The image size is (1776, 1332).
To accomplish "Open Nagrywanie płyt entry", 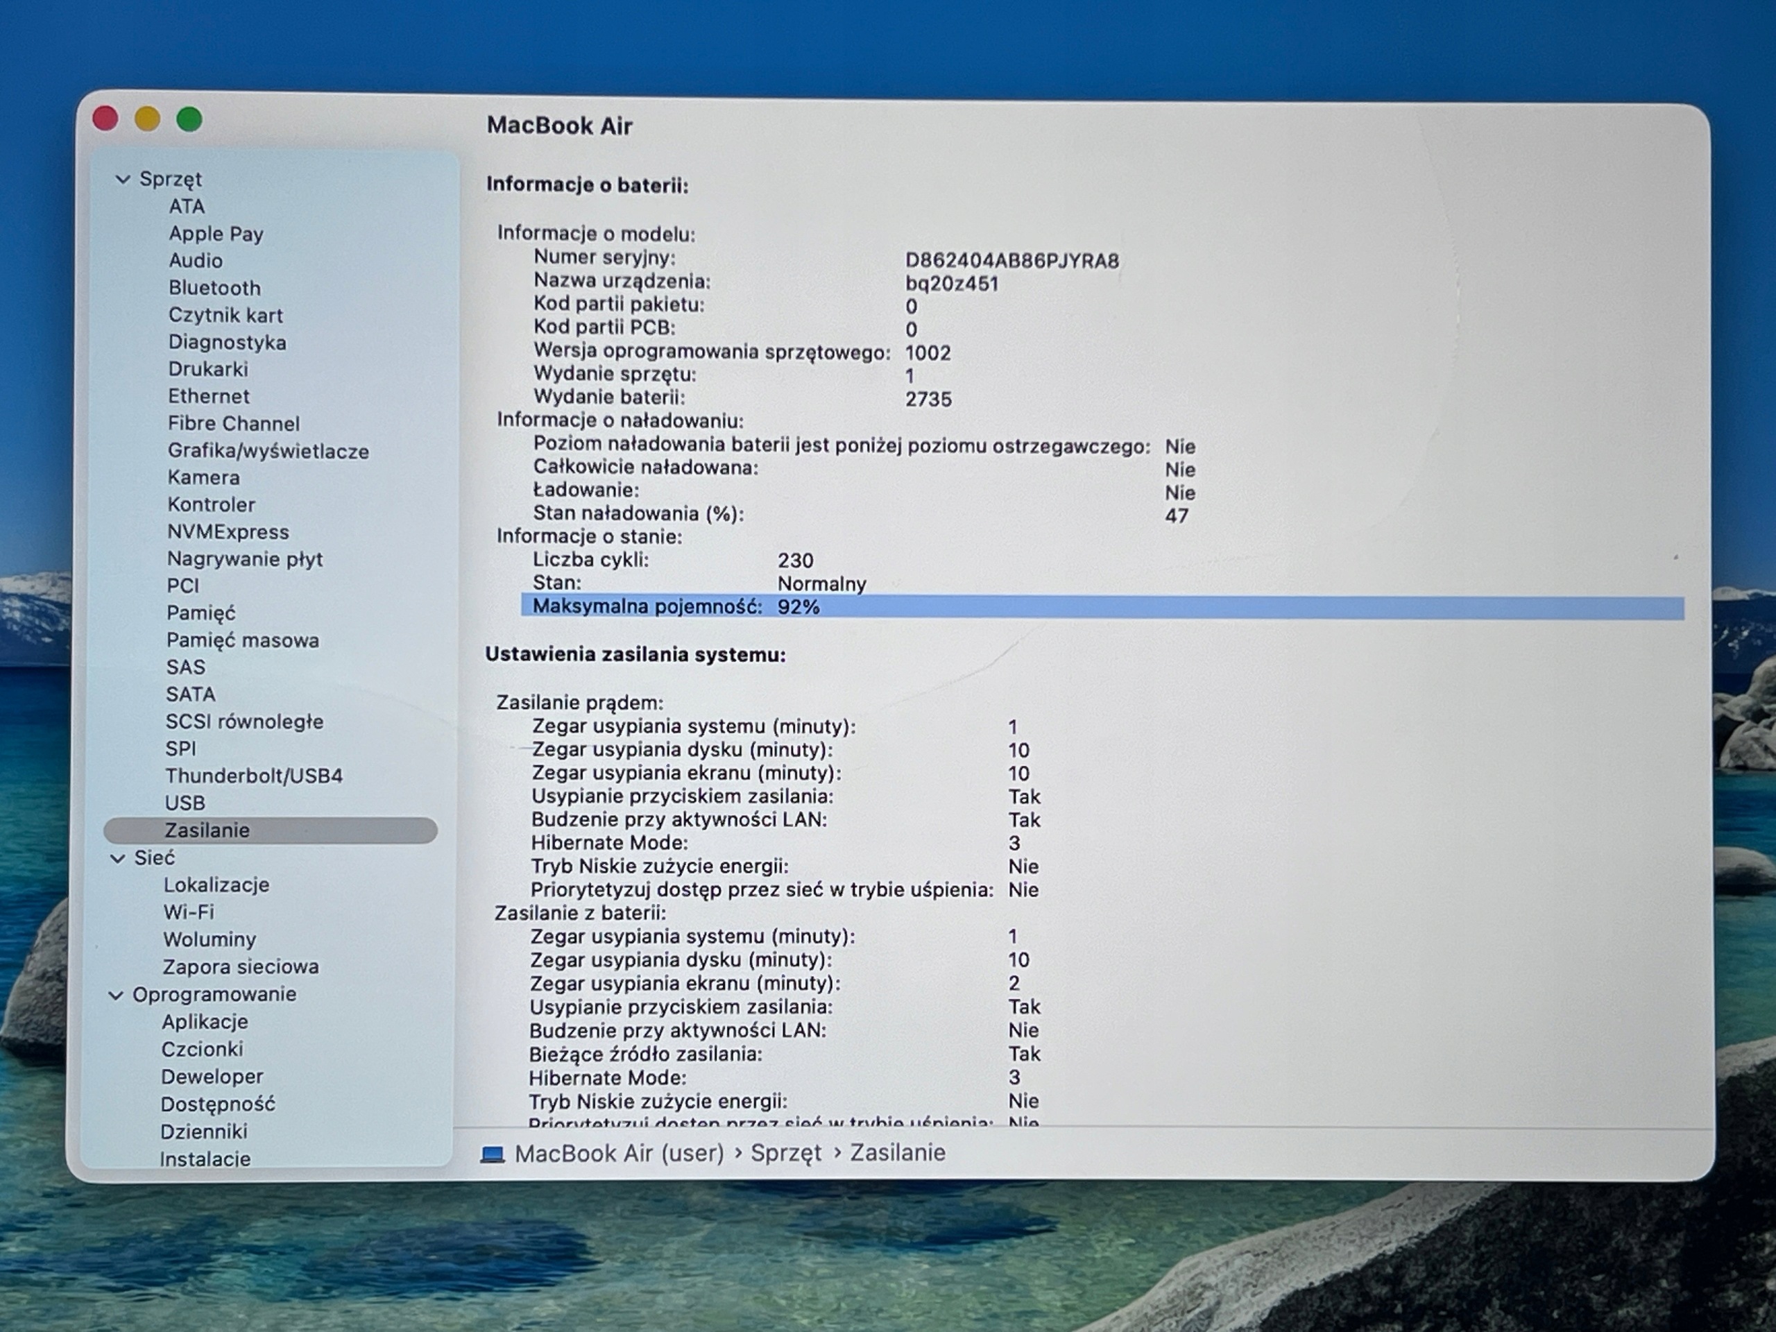I will pyautogui.click(x=245, y=558).
